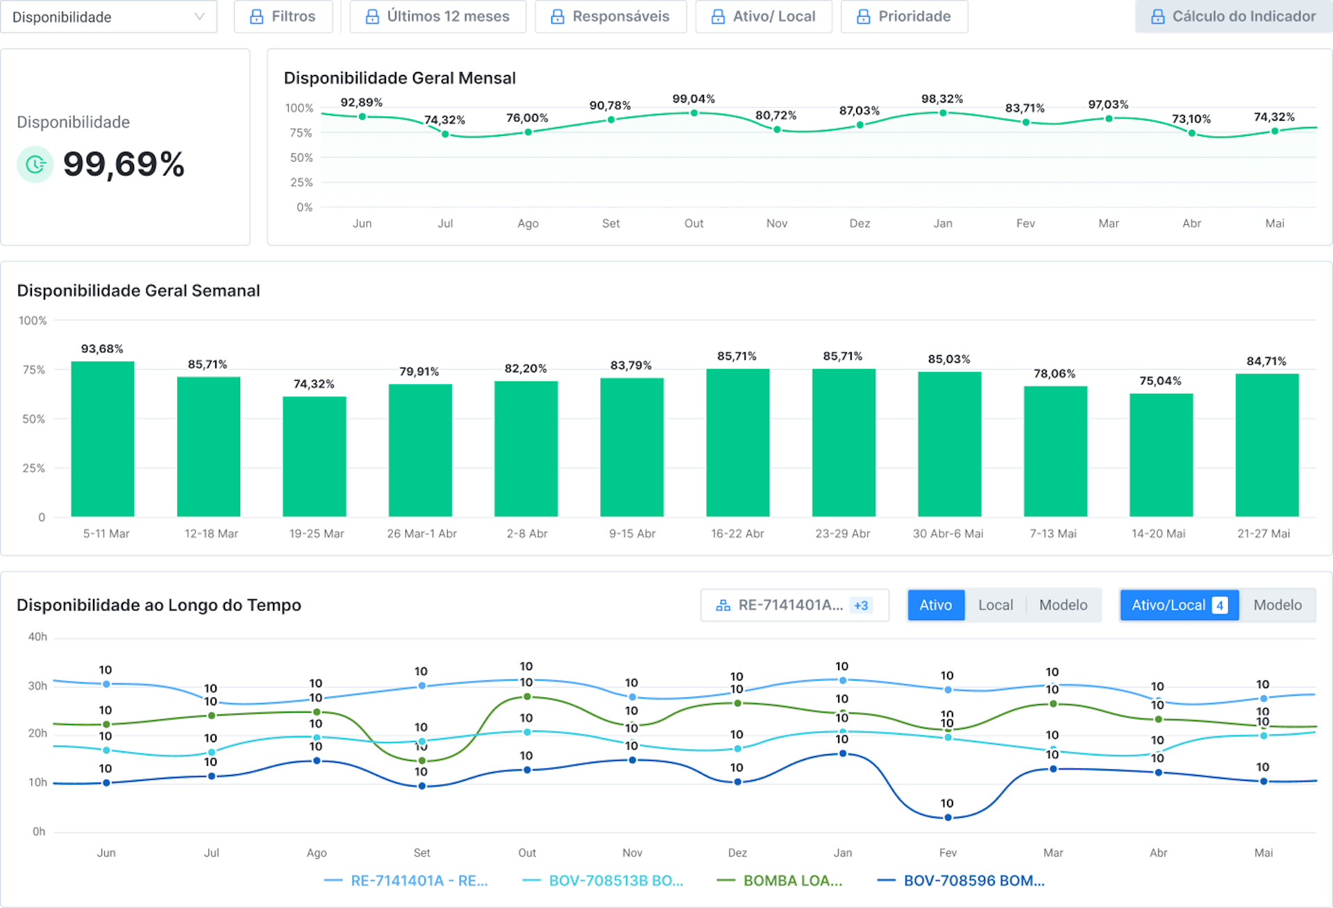Open the Ativo/ Local filter
Viewport: 1333px width, 908px height.
pos(764,17)
